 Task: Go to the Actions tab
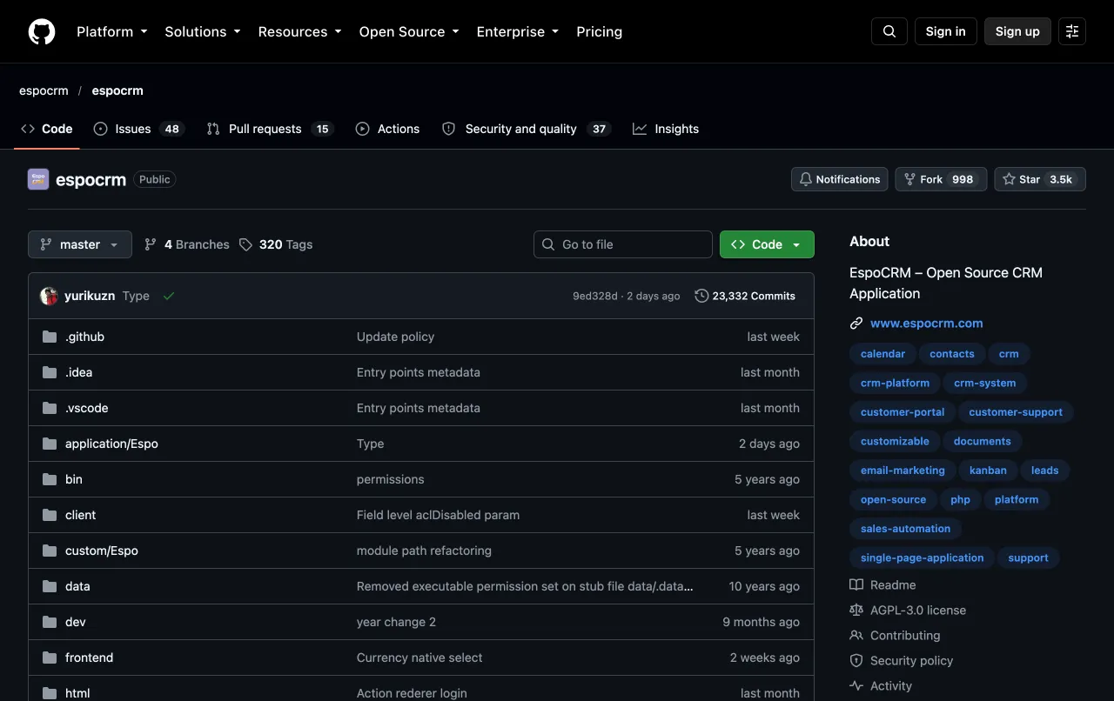click(387, 129)
